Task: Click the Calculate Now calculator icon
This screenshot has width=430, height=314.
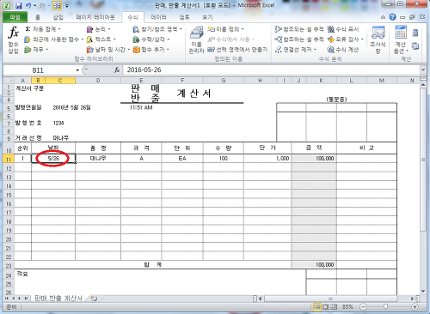Action: pyautogui.click(x=415, y=33)
